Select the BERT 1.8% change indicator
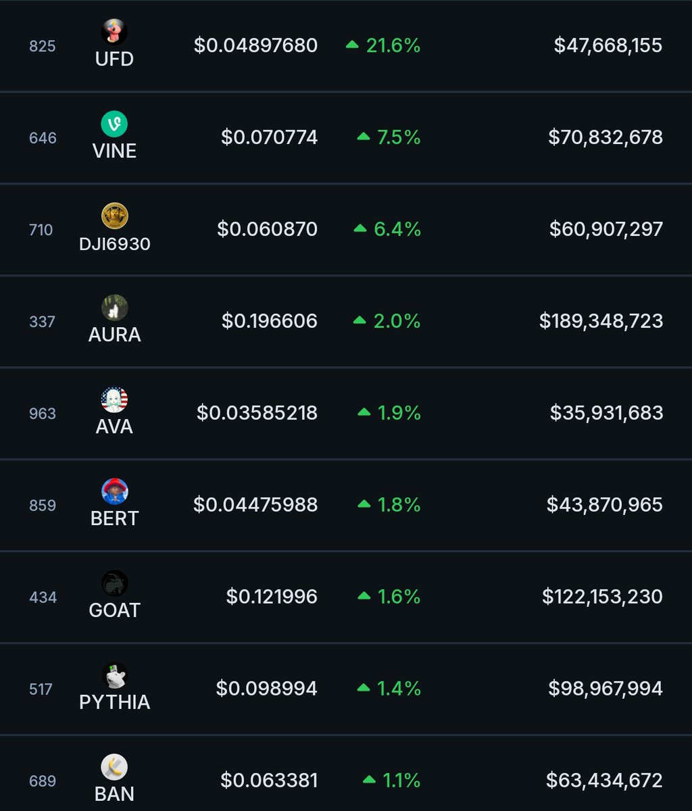The image size is (692, 811). (x=389, y=505)
